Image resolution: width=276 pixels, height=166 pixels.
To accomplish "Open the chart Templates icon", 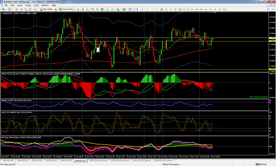I will tap(130, 9).
